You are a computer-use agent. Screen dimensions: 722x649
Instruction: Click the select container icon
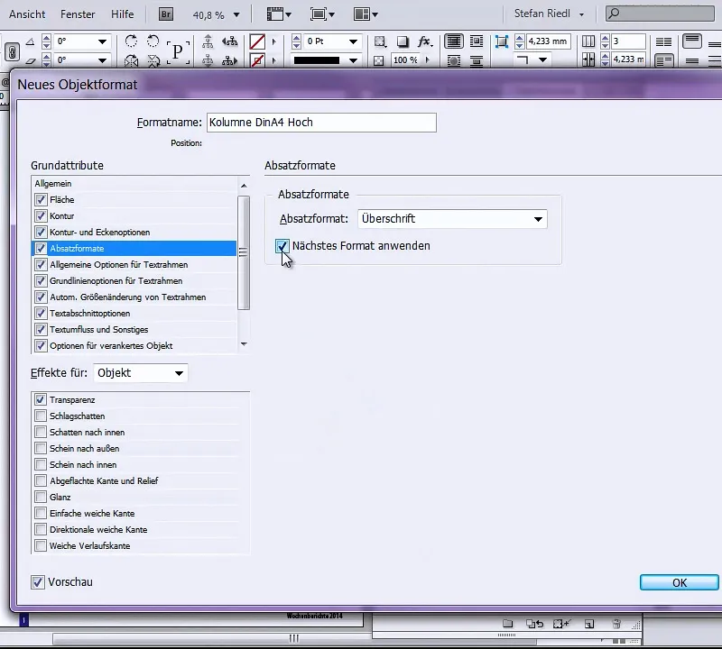[208, 41]
